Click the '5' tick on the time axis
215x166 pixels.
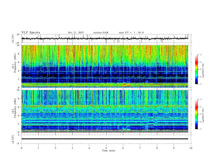pyautogui.click(x=106, y=148)
